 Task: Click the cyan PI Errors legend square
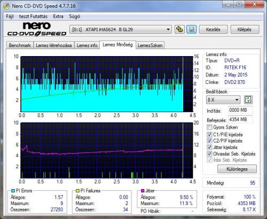click(x=13, y=191)
